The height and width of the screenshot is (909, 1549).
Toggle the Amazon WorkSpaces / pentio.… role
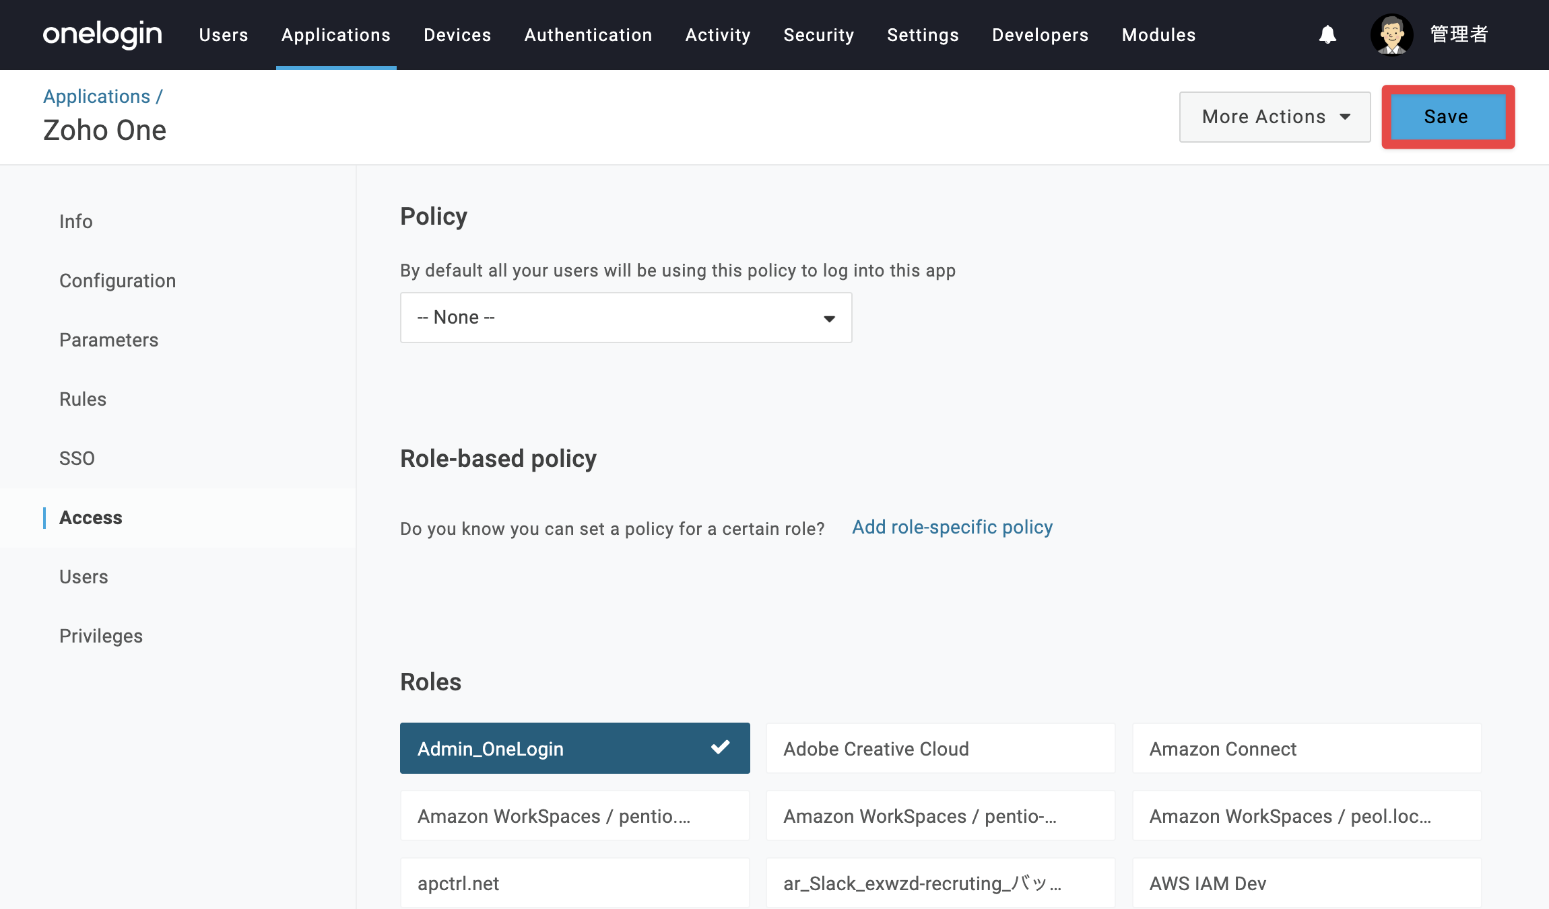574,815
